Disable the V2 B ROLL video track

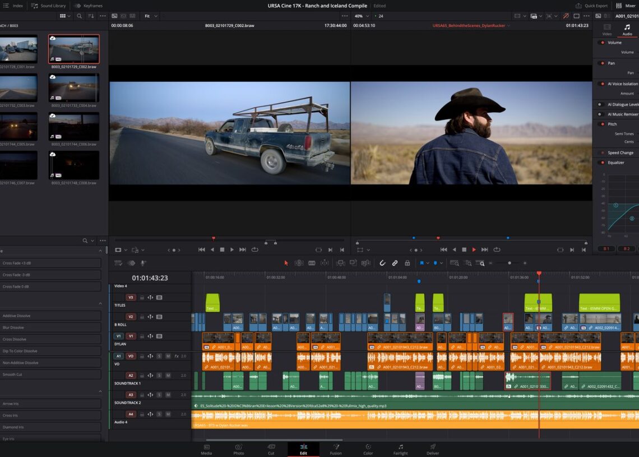(x=159, y=317)
